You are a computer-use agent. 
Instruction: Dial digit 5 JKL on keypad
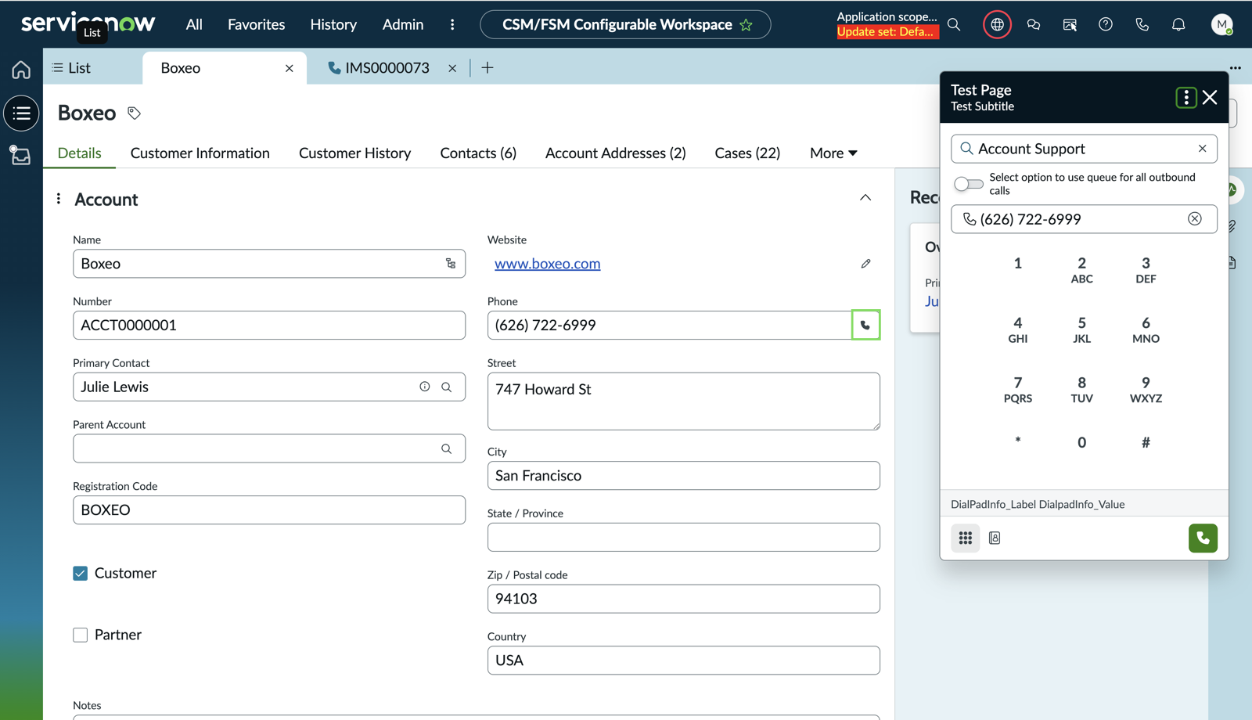(x=1081, y=329)
